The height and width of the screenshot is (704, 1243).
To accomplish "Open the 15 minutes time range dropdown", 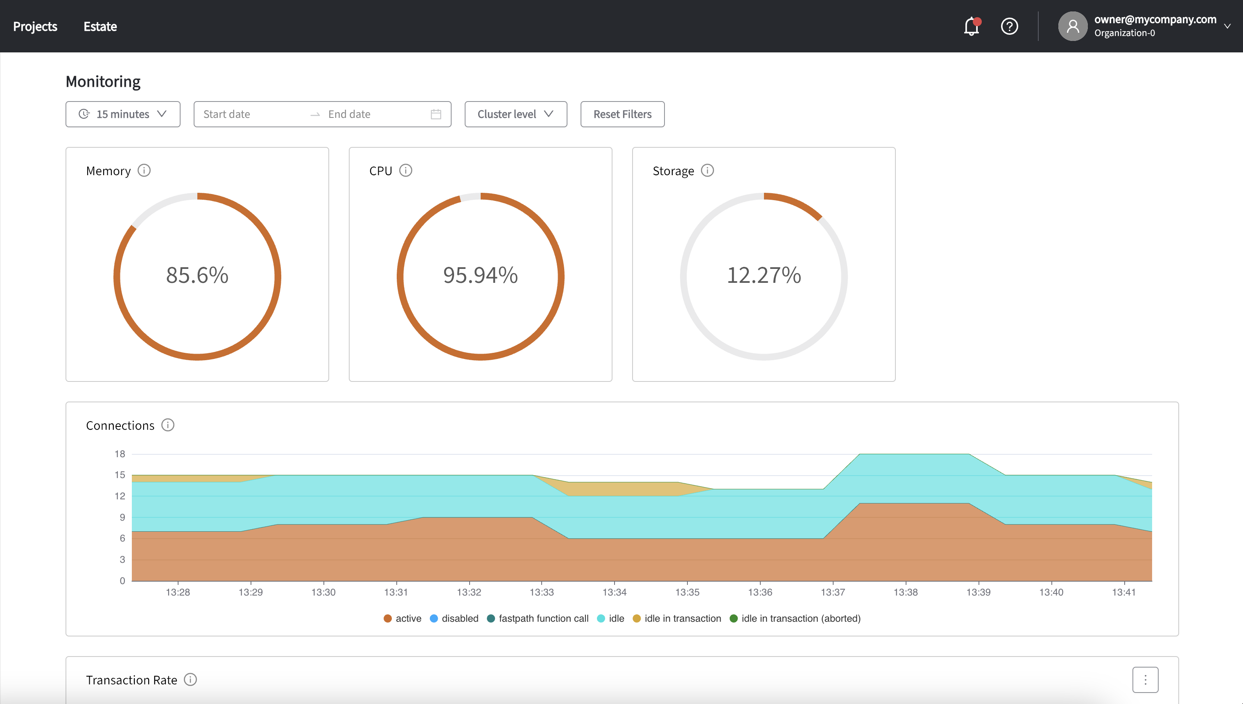I will [x=123, y=114].
